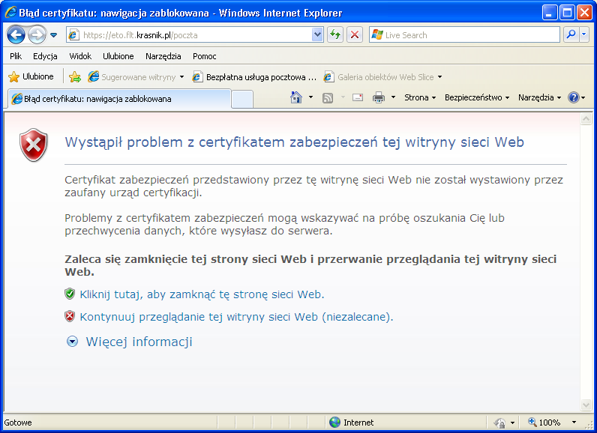Click link to close this web page
The image size is (597, 433).
pos(202,294)
